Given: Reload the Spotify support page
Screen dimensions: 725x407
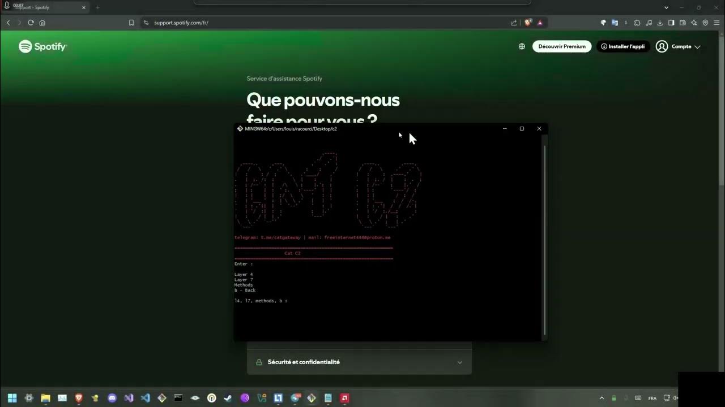Looking at the screenshot, I should [x=31, y=23].
